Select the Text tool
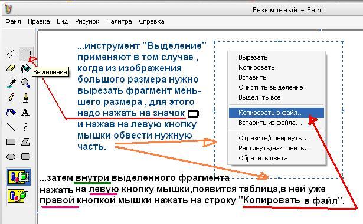Viewport: 363px width, 224px height. pos(25,113)
